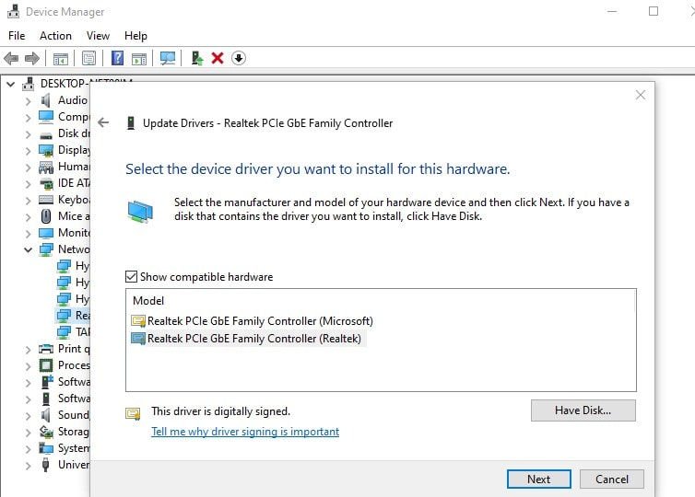Screen dimensions: 695x497
Task: Expand the Computer category
Action: click(28, 118)
